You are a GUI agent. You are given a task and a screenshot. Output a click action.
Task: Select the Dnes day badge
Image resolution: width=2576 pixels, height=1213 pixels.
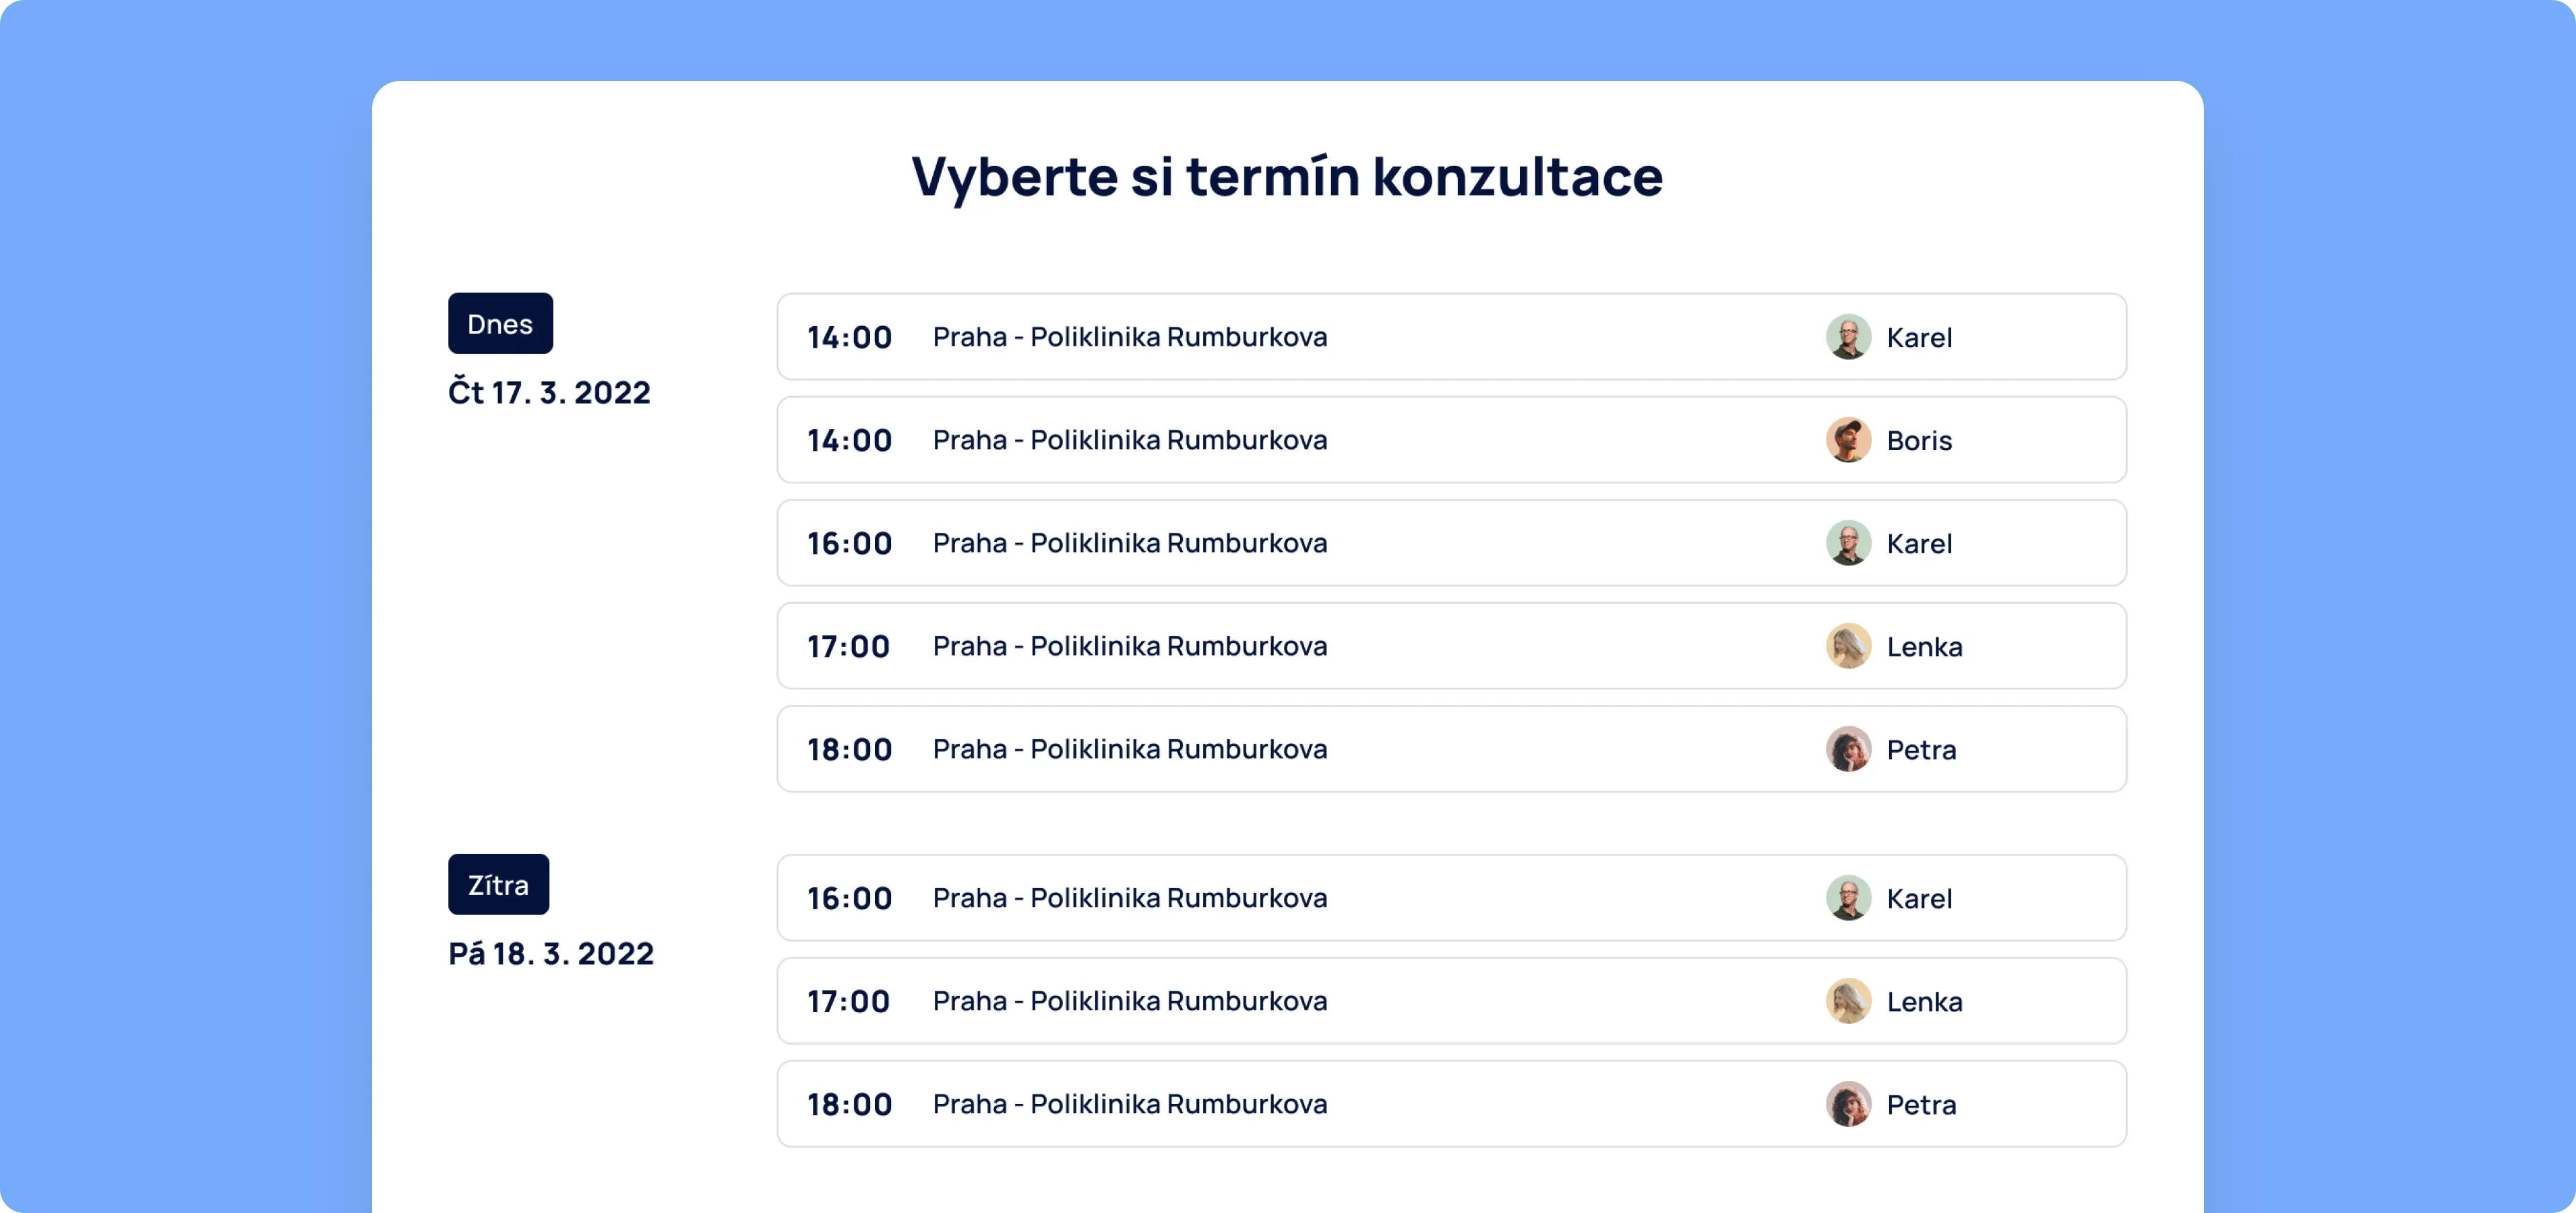(500, 323)
